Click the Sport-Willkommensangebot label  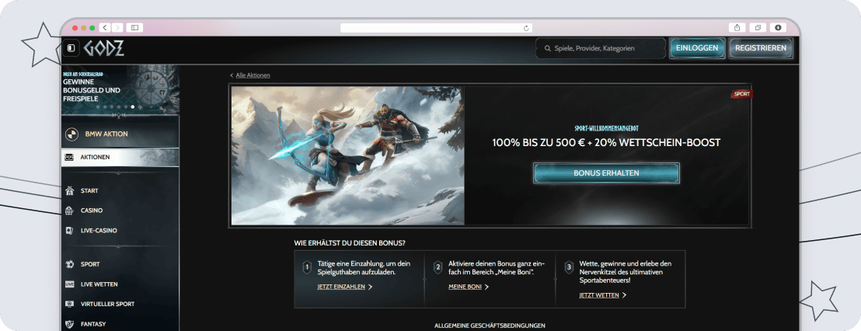(x=606, y=128)
